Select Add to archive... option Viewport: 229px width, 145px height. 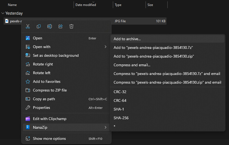click(127, 39)
